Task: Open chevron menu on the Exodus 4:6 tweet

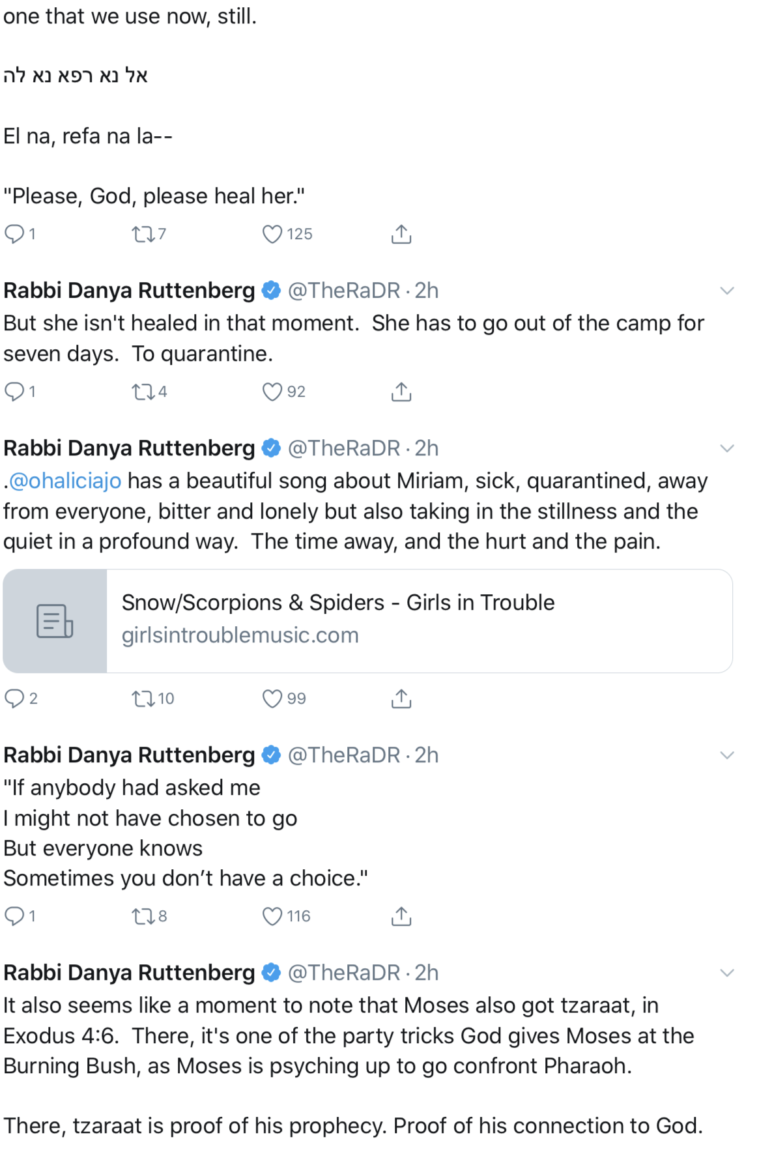Action: click(x=727, y=973)
